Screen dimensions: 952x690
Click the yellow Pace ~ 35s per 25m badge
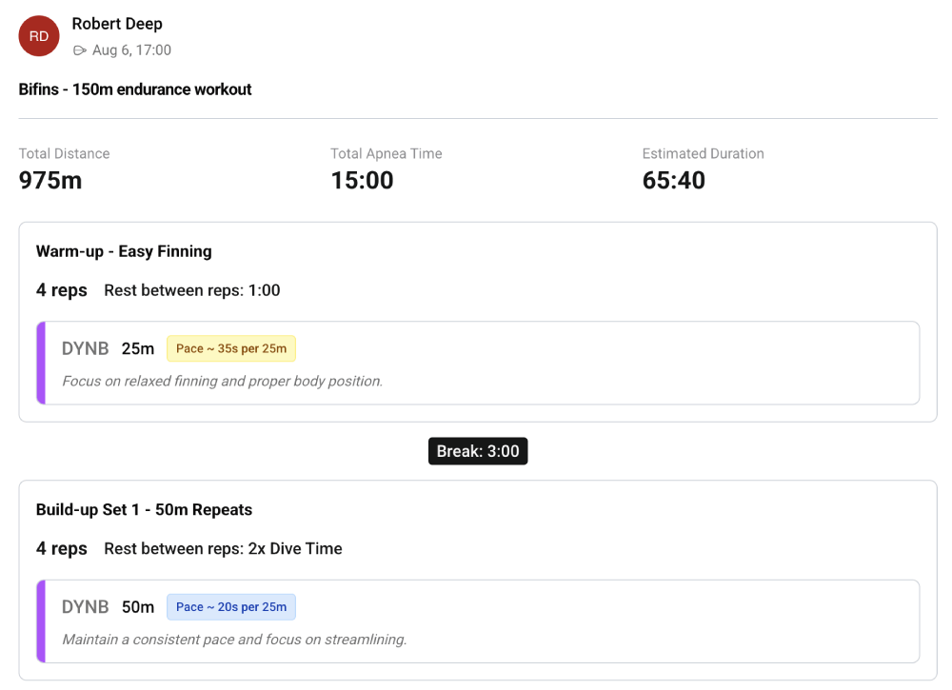(231, 348)
